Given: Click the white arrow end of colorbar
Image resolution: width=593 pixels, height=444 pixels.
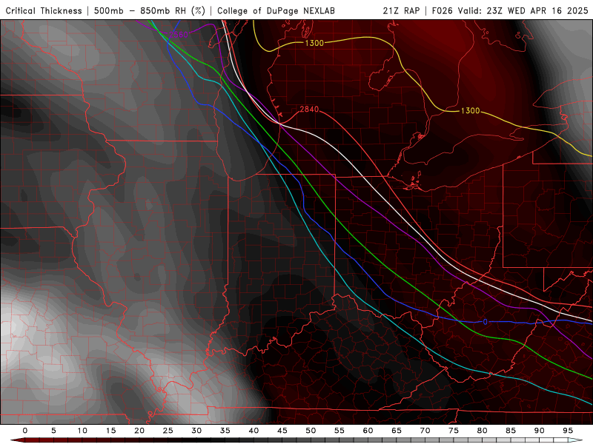Looking at the screenshot, I should click(x=576, y=440).
